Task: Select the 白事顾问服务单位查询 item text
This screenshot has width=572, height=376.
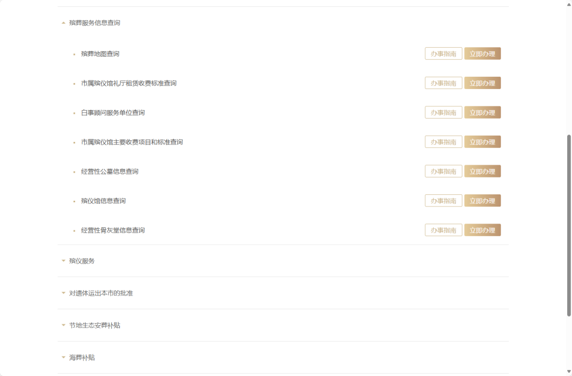Action: tap(113, 113)
